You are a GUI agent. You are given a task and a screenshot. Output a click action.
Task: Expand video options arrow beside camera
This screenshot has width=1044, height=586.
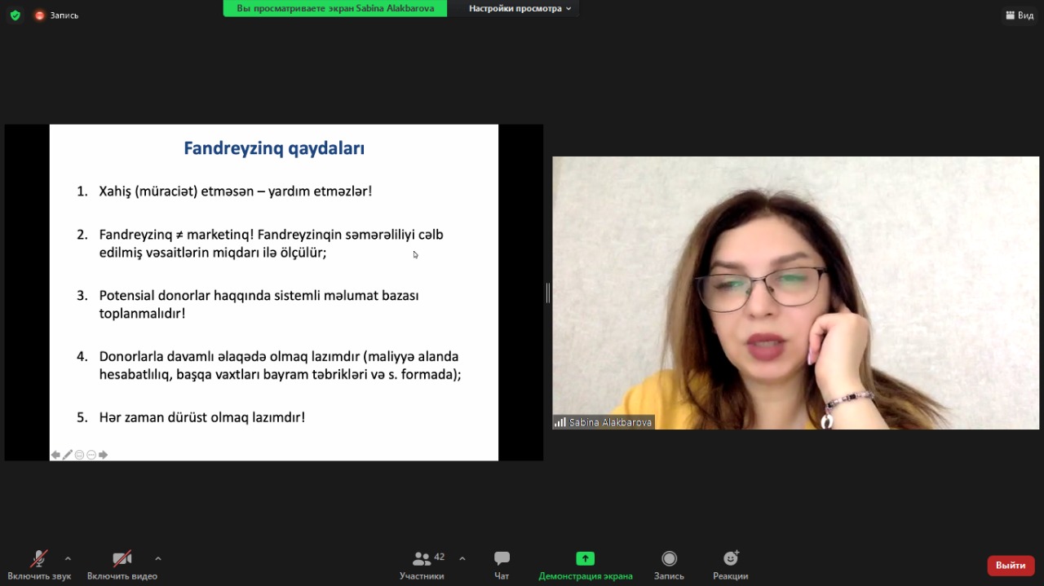157,558
